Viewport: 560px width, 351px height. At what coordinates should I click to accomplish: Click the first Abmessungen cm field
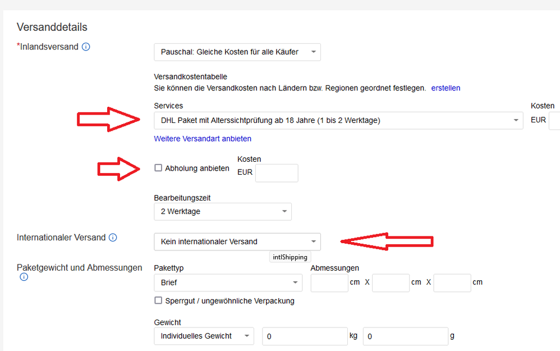pos(329,283)
